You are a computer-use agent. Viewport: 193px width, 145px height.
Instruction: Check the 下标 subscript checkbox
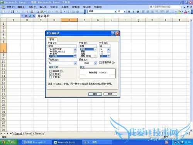[x=51, y=77]
